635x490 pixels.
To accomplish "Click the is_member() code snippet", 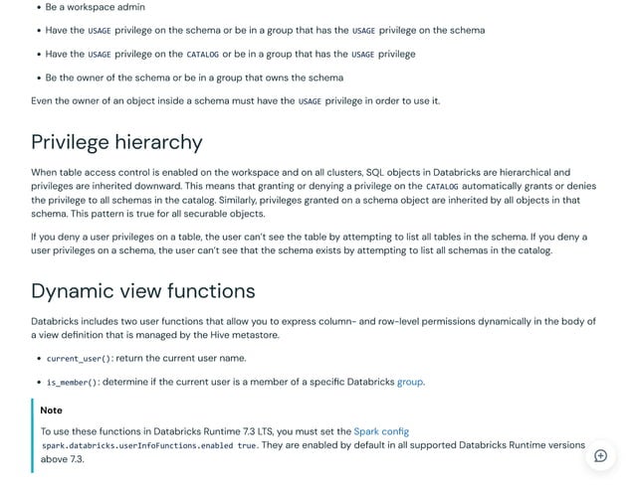I will [x=72, y=383].
